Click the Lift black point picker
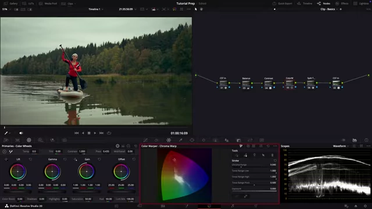The width and height of the screenshot is (372, 209). pyautogui.click(x=6, y=159)
